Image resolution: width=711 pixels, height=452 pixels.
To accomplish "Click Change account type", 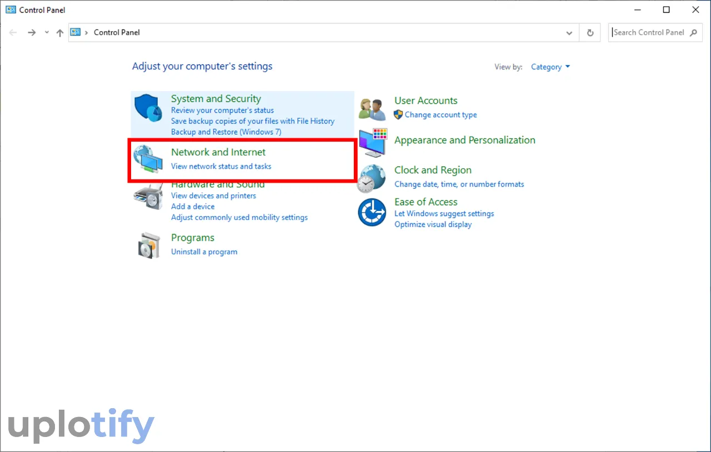I will point(441,115).
